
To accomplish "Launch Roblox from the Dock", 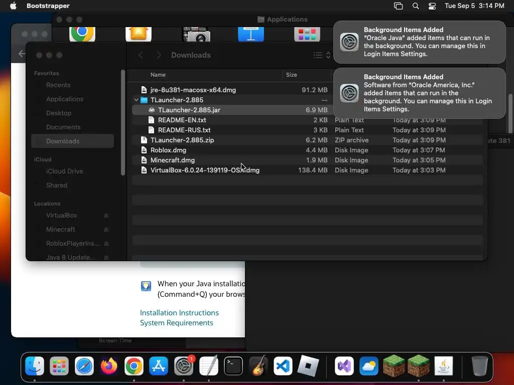I will pyautogui.click(x=308, y=365).
